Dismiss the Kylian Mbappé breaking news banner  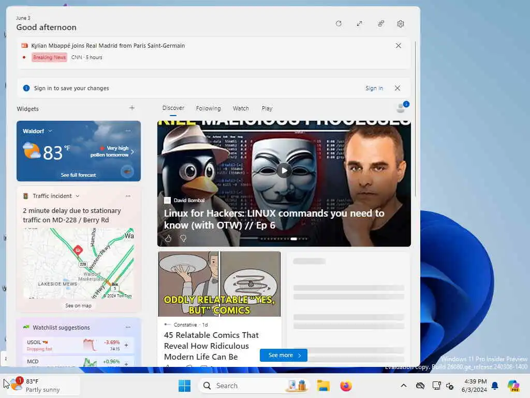[398, 46]
